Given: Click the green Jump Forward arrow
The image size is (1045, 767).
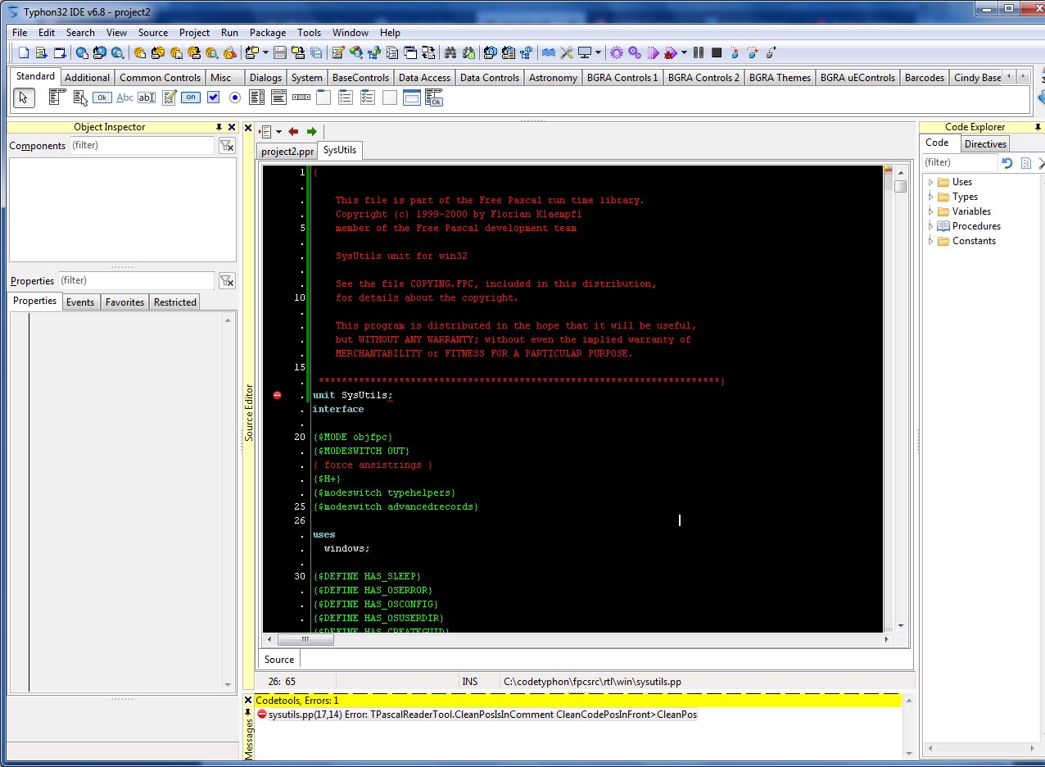Looking at the screenshot, I should pos(311,131).
